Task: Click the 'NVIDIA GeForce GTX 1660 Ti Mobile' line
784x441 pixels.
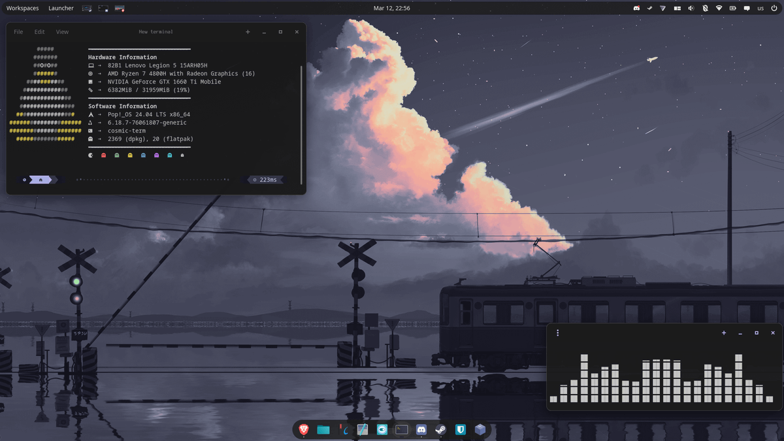Action: click(x=164, y=82)
